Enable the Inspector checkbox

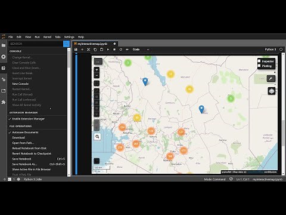(259, 61)
